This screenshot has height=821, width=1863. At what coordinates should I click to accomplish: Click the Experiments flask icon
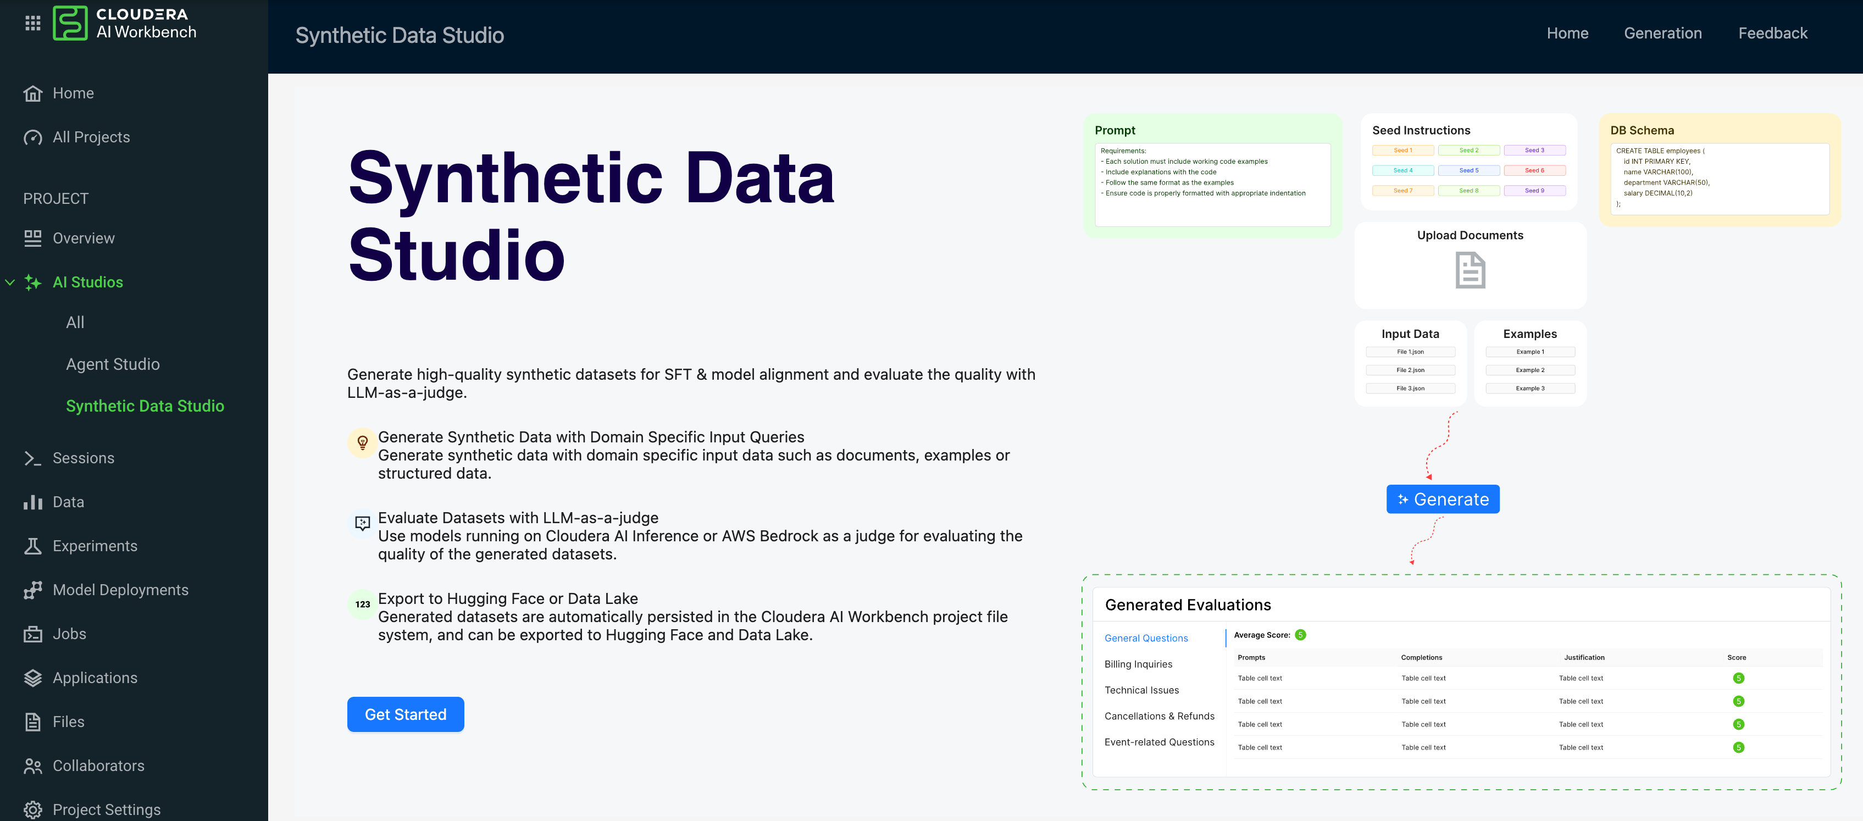(x=32, y=546)
